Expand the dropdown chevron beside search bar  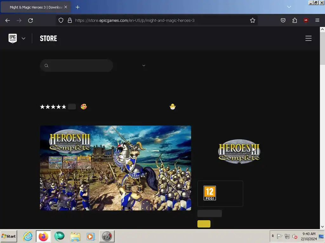pyautogui.click(x=144, y=65)
